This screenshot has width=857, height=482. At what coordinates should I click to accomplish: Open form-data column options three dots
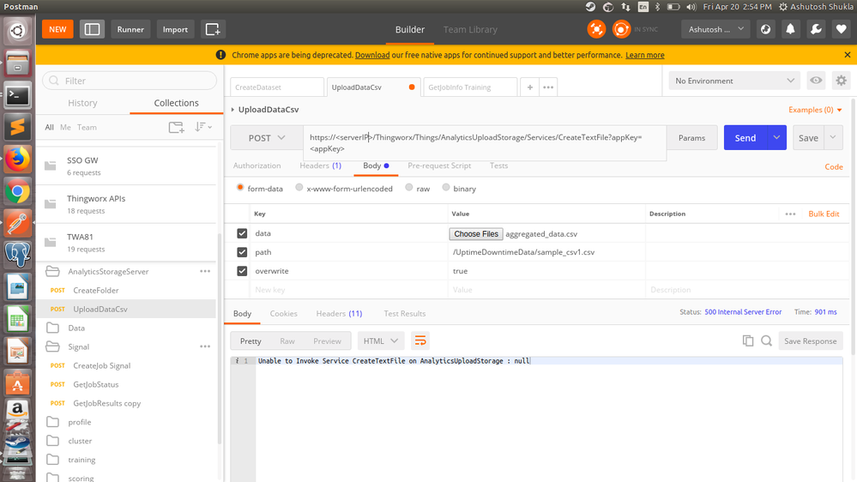[790, 214]
